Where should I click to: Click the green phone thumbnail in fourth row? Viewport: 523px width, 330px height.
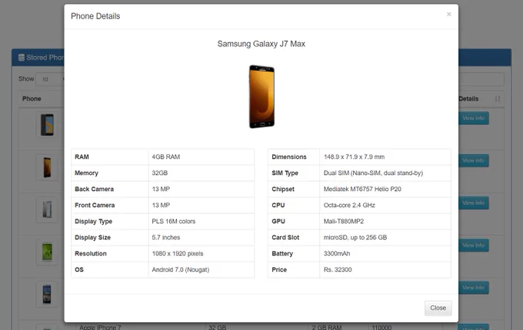tap(47, 252)
